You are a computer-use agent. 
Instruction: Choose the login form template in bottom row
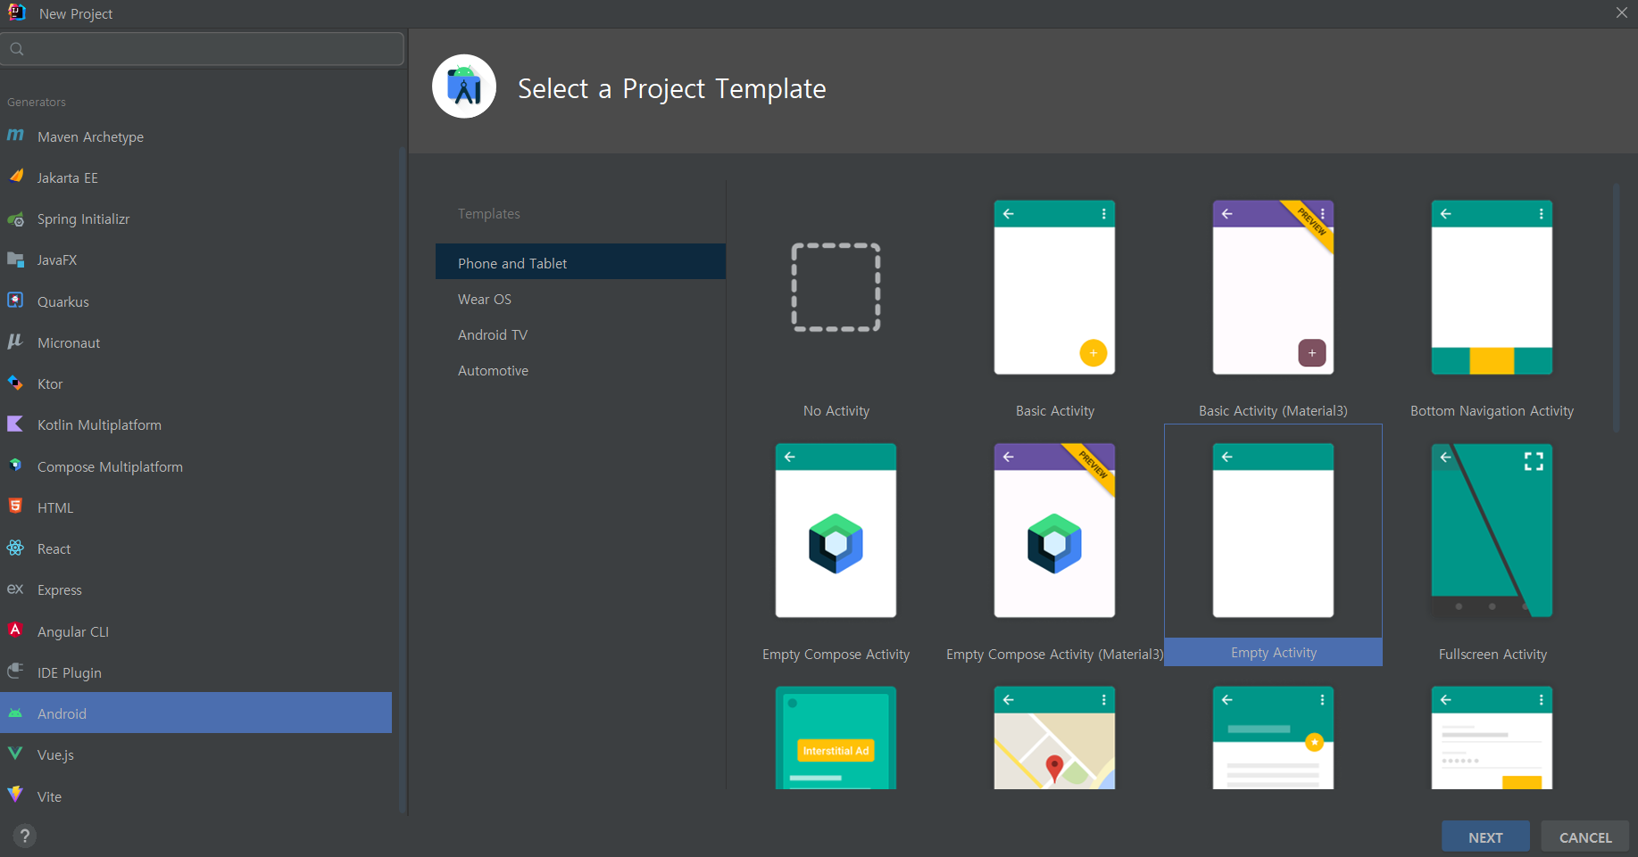[x=1492, y=738]
